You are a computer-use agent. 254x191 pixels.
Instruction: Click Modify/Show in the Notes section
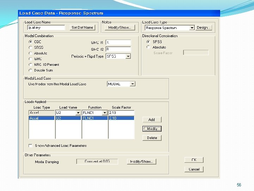pyautogui.click(x=120, y=28)
